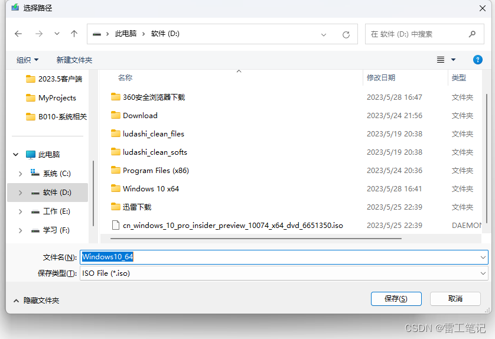
Task: Select 此电脑 in the navigation tree
Action: [x=43, y=155]
